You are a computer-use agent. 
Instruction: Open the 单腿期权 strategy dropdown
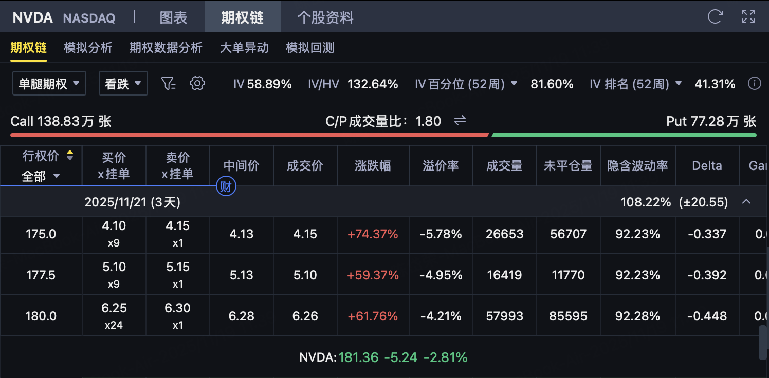[x=49, y=84]
